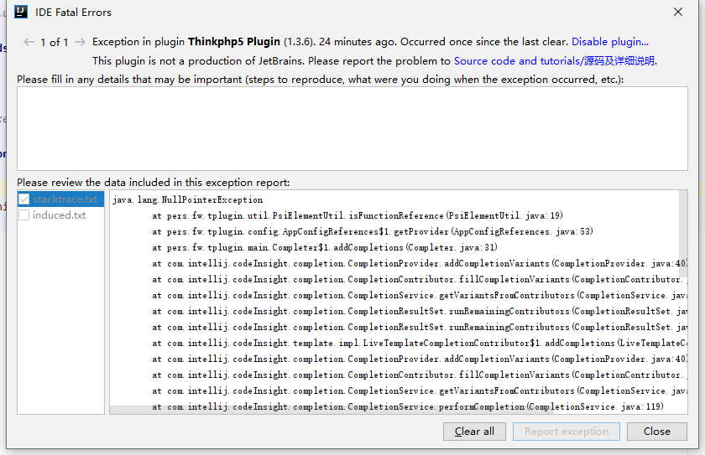The image size is (705, 455).
Task: Click the AppConfigReferences$1.getProvider stack line
Action: coord(373,231)
